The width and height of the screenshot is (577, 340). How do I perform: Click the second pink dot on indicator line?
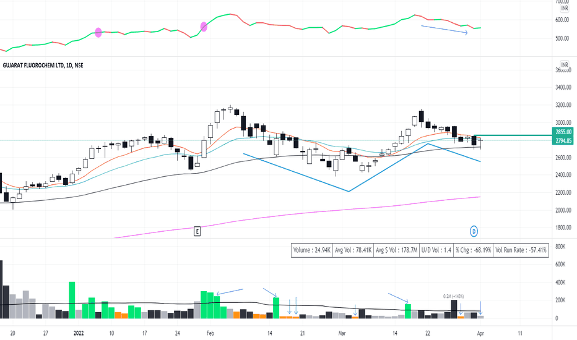(204, 27)
